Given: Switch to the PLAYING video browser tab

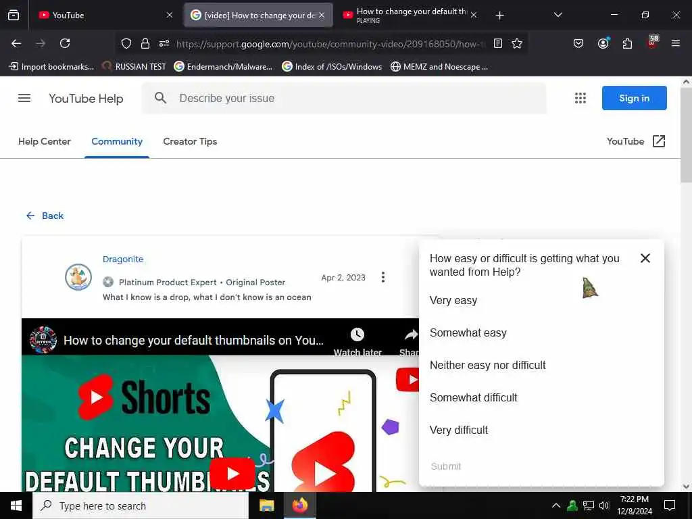Looking at the screenshot, I should coord(412,15).
